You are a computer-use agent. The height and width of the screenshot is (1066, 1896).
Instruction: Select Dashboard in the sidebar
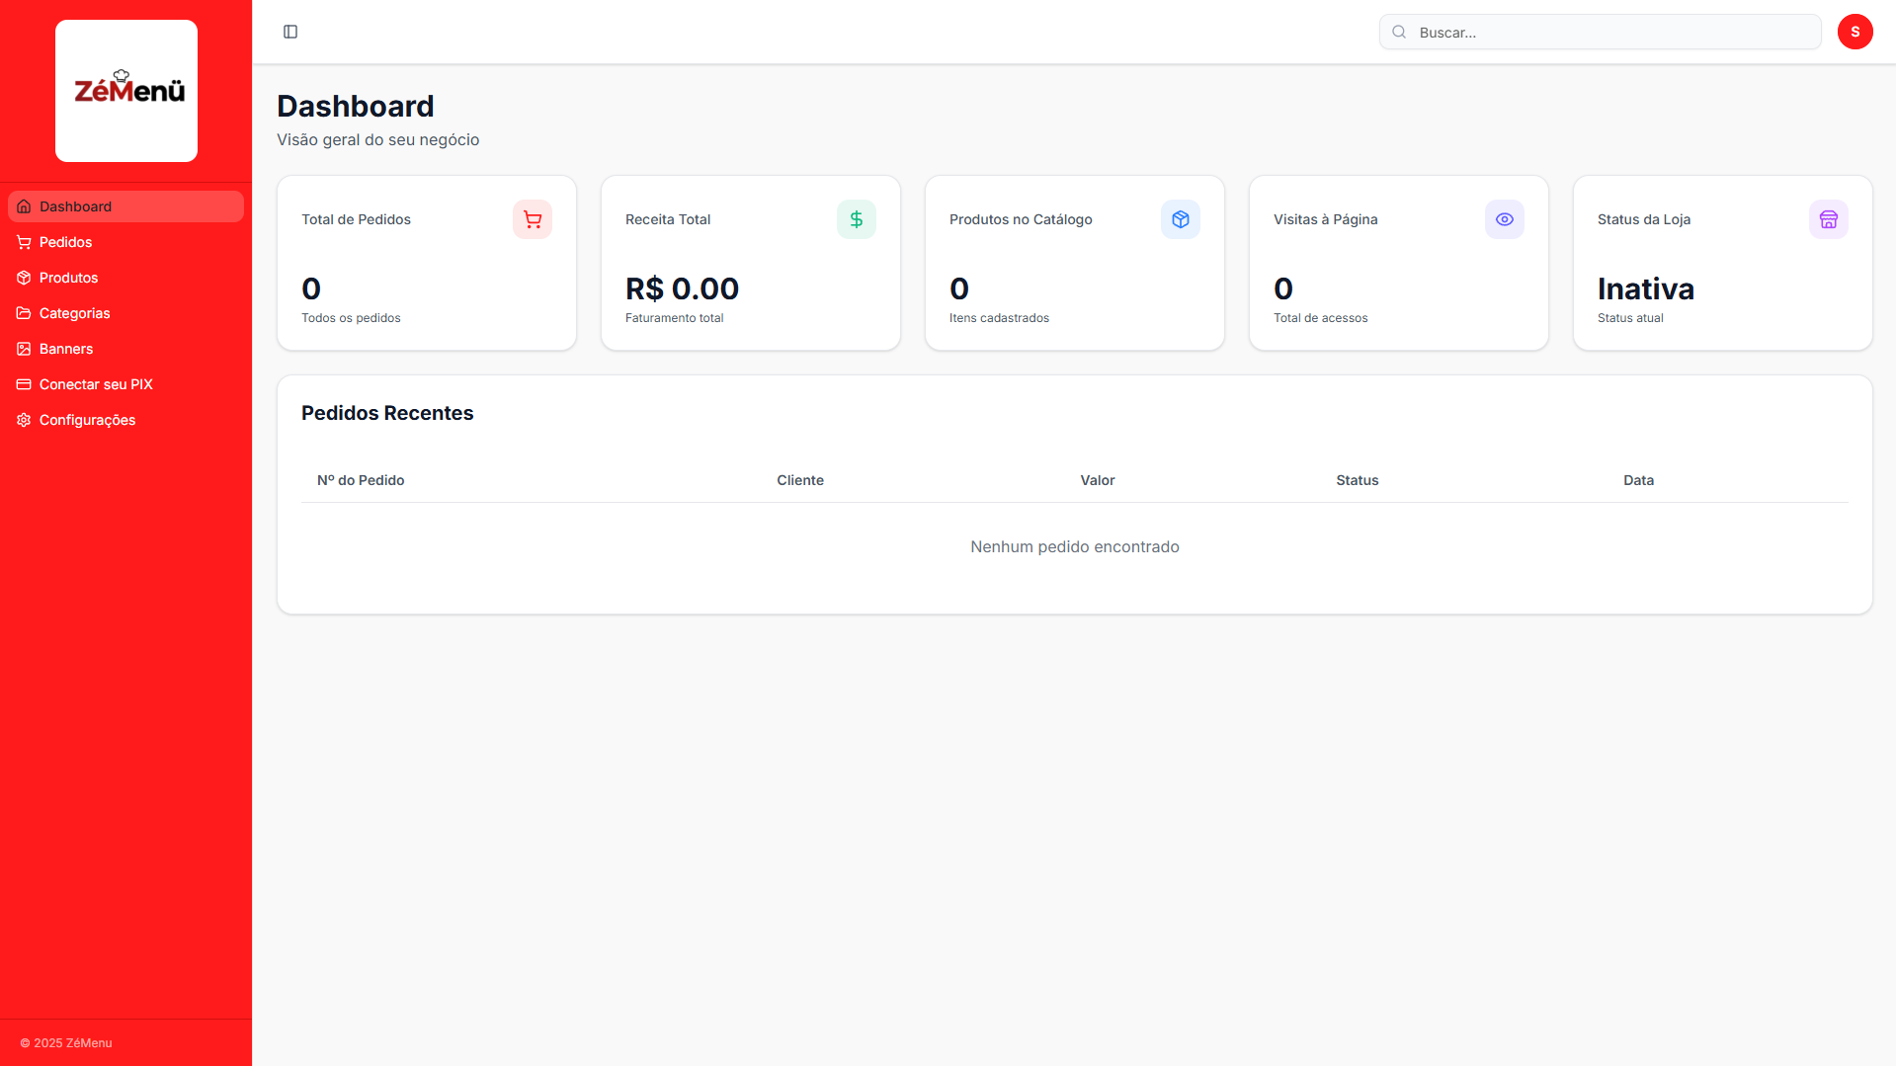tap(75, 206)
